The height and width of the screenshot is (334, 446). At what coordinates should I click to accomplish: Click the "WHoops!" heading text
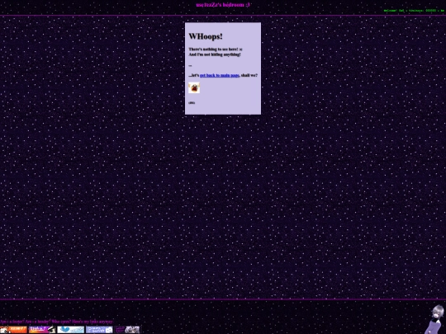pos(206,36)
